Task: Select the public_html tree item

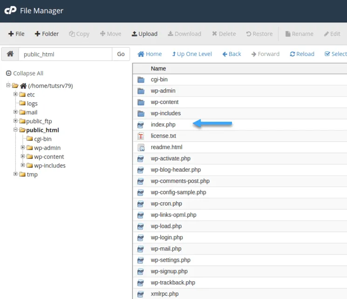Action: 42,130
